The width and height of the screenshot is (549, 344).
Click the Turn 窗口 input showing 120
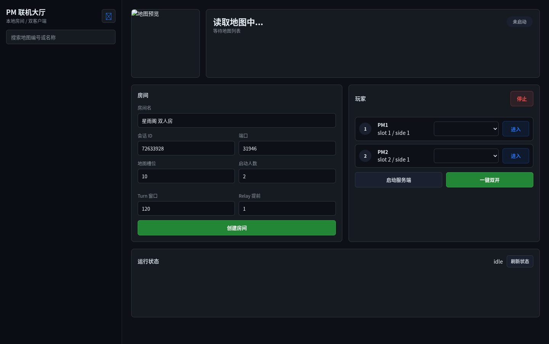tap(186, 208)
